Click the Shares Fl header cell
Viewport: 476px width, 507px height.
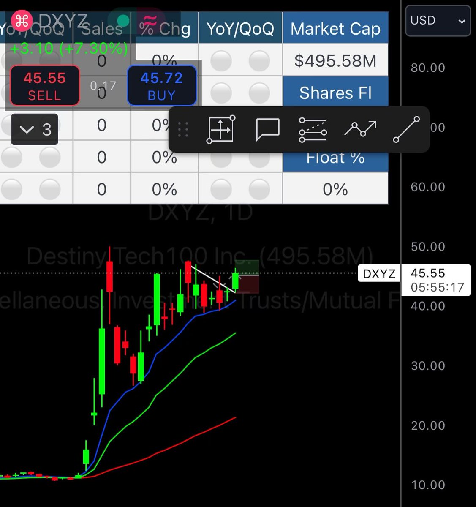coord(335,93)
